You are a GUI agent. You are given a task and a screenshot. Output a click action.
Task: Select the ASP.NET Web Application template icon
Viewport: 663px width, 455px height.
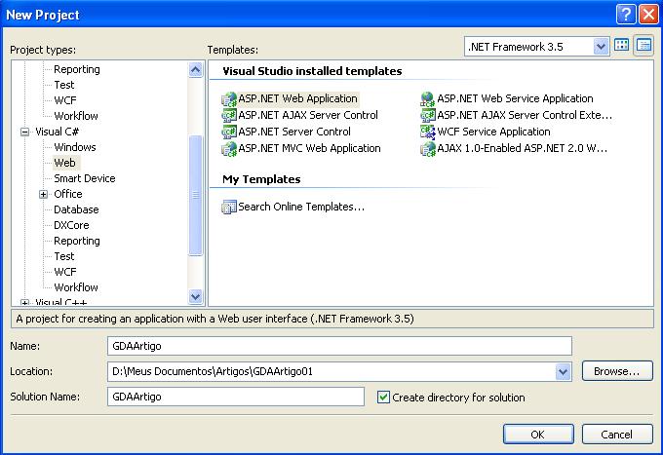click(229, 99)
